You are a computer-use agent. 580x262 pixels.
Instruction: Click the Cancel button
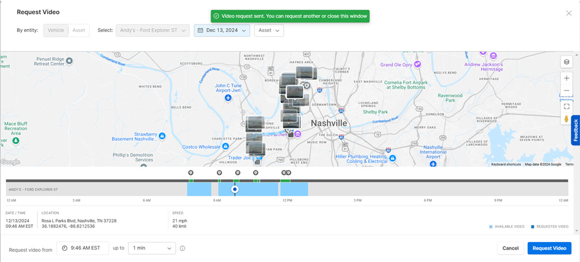point(510,248)
